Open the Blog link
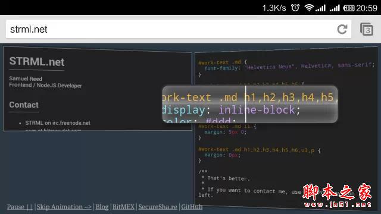This screenshot has height=214, width=381. pos(102,207)
